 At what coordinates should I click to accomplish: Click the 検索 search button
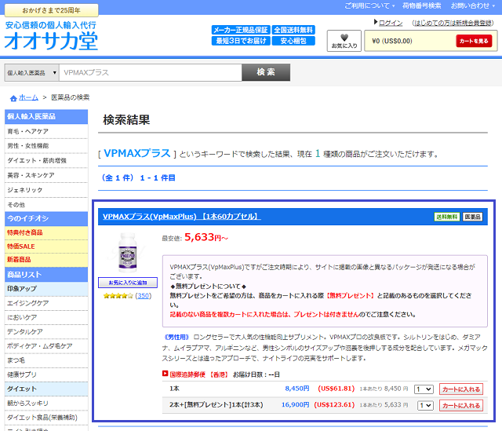pos(266,72)
